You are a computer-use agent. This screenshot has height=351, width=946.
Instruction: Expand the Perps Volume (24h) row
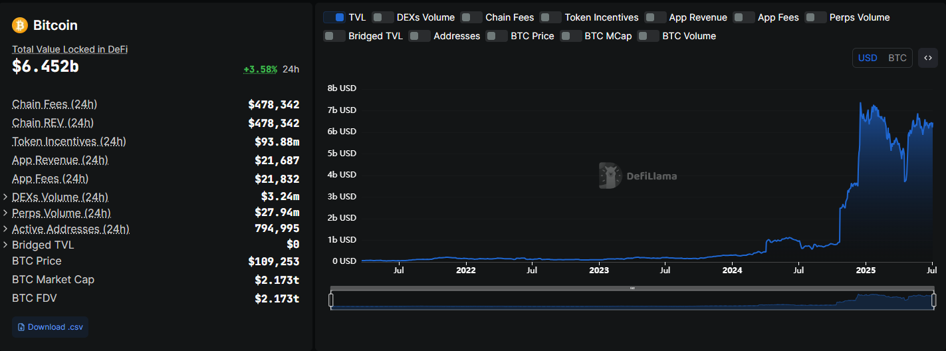6,213
